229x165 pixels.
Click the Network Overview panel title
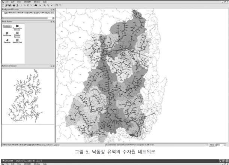9,66
